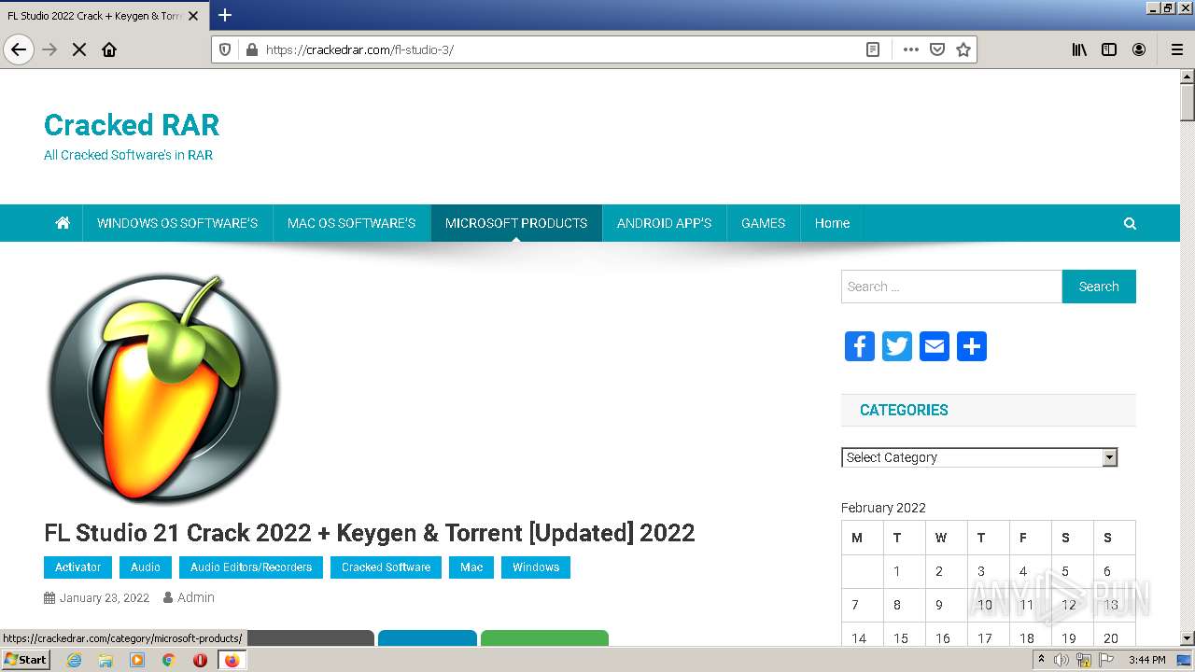1195x672 pixels.
Task: Open Android App's menu item
Action: (x=664, y=223)
